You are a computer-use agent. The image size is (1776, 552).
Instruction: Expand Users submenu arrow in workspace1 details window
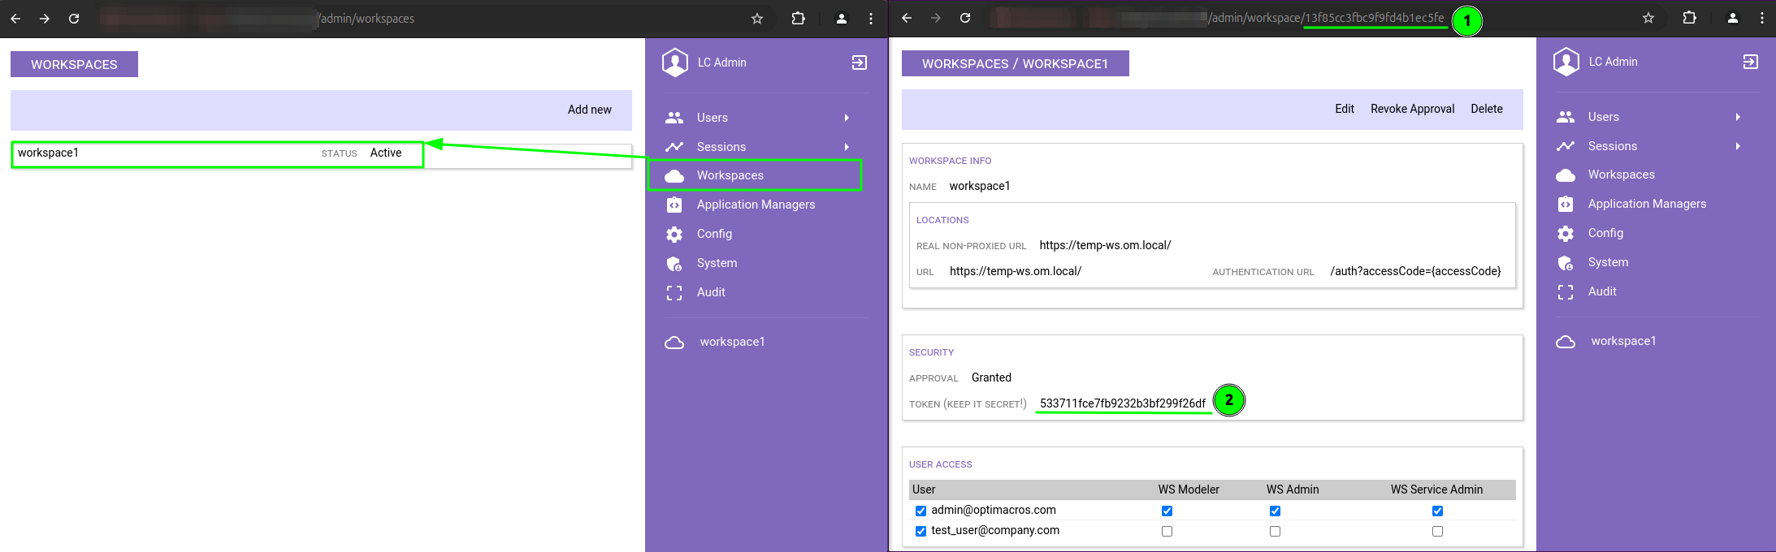(1738, 117)
